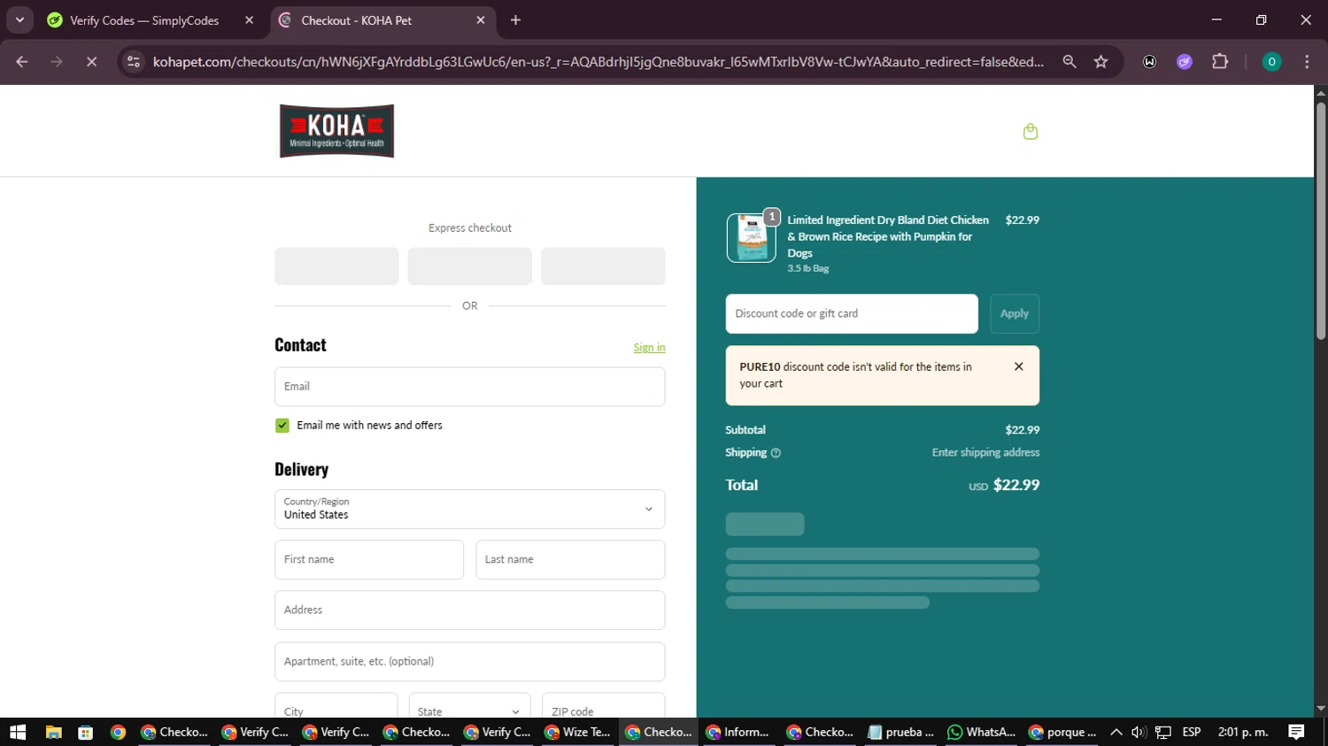Close the Checkout - KOHA Pet tab
The height and width of the screenshot is (746, 1328).
tap(481, 20)
